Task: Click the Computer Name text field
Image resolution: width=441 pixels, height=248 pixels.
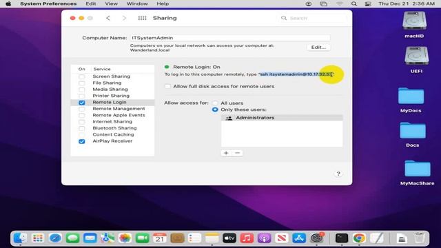Action: [x=229, y=38]
